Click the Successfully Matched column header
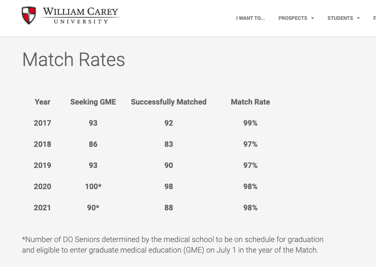This screenshot has height=267, width=376. coord(169,102)
